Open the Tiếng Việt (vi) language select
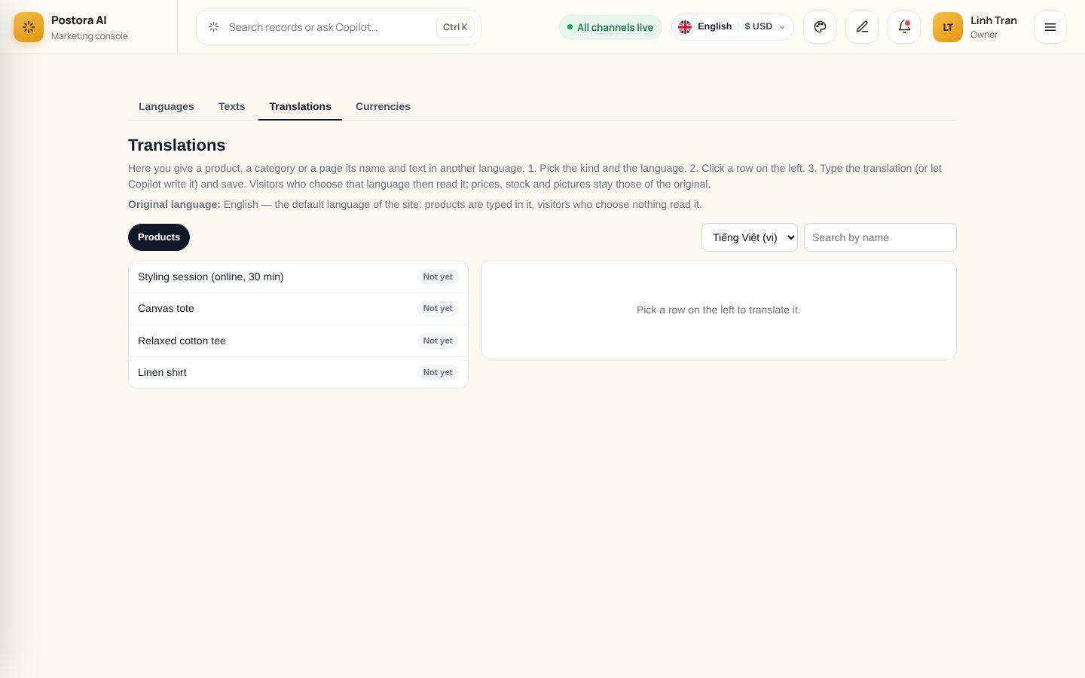Screen dimensions: 1085x678 click(x=750, y=237)
